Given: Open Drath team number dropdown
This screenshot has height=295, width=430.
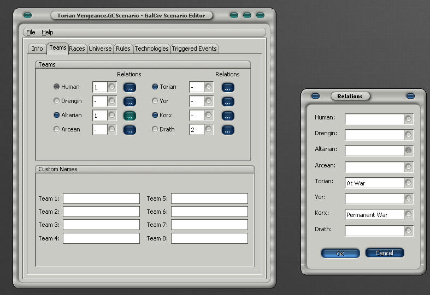Looking at the screenshot, I should [208, 130].
